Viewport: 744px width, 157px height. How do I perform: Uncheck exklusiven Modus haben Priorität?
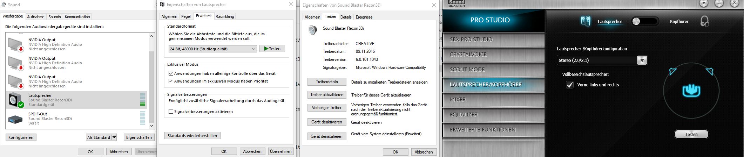[171, 81]
